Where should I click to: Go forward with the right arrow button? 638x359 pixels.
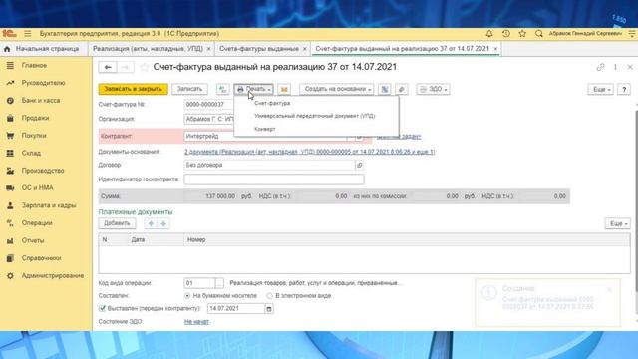coord(126,67)
